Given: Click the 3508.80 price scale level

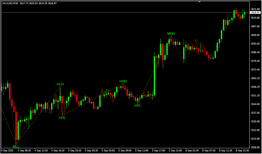Looking at the screenshot, I should (x=255, y=147).
